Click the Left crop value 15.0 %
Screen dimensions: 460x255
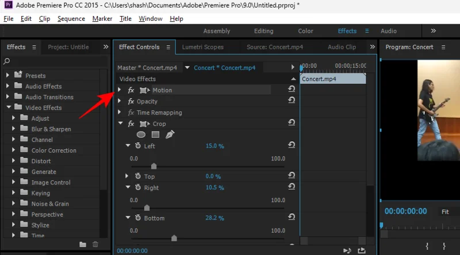pos(214,146)
